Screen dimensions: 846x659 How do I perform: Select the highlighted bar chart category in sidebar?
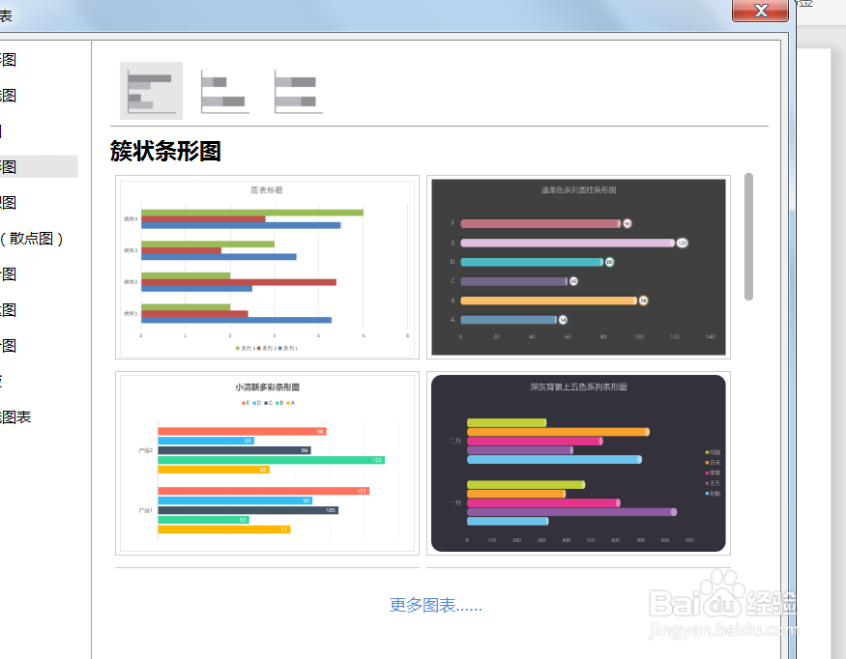point(39,166)
